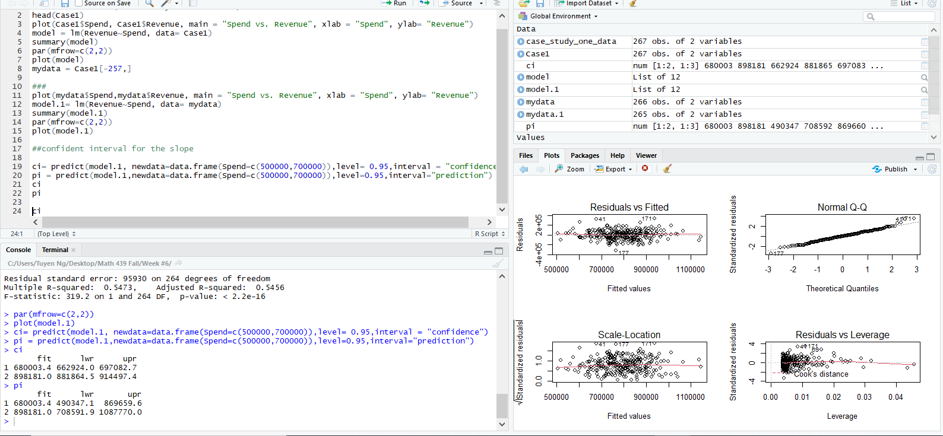Clear objects from the workspace with broom
This screenshot has width=943, height=436.
[x=633, y=4]
